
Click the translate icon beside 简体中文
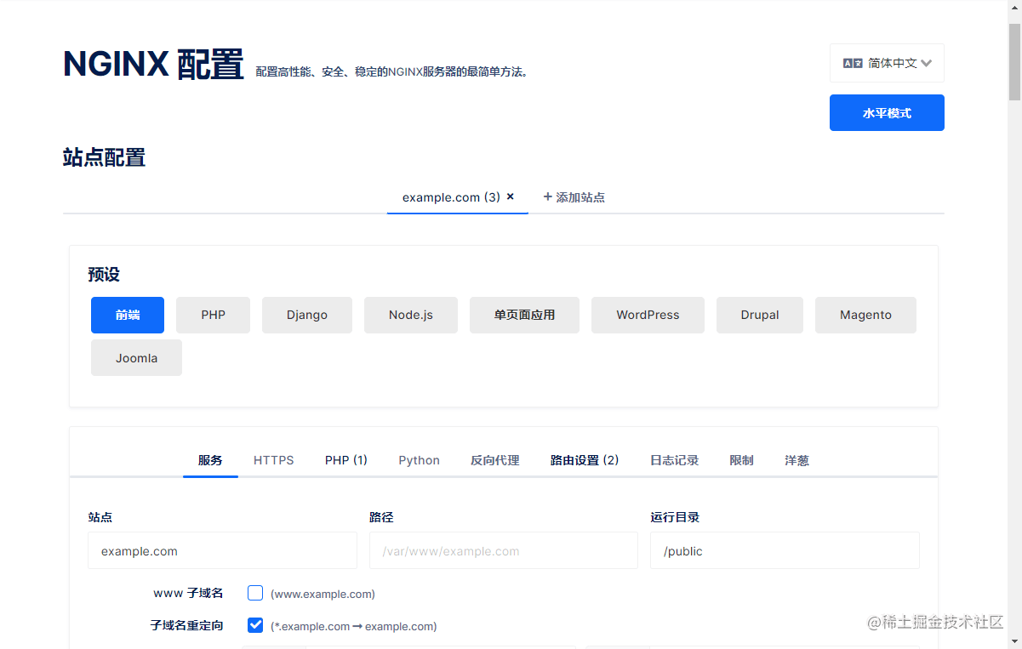pos(853,63)
